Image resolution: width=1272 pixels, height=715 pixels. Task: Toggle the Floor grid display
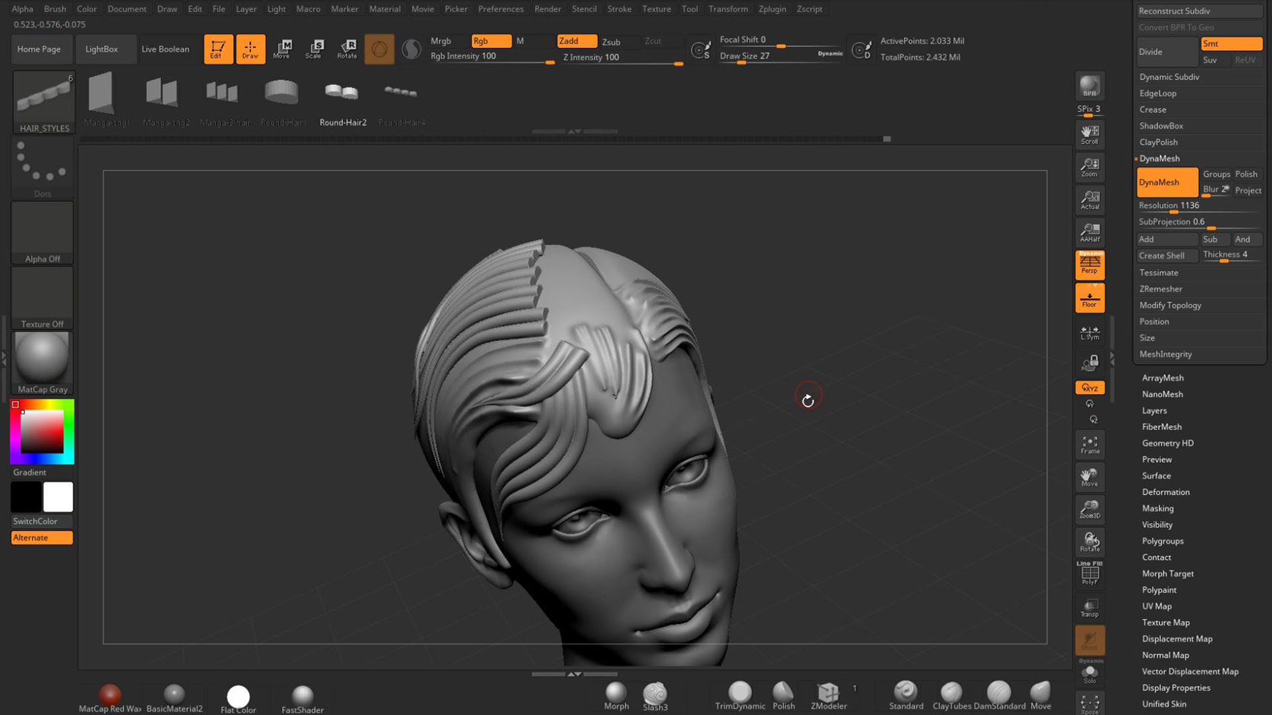click(1090, 297)
